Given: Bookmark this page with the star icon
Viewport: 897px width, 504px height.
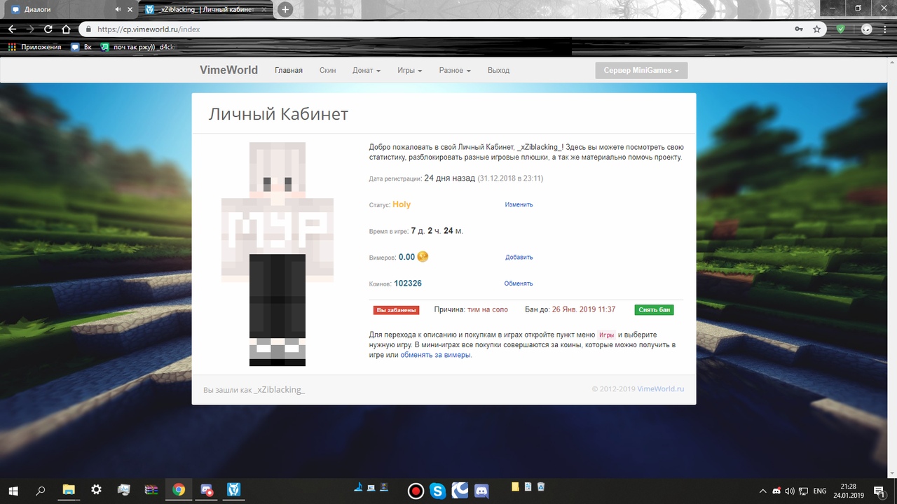Looking at the screenshot, I should [816, 29].
